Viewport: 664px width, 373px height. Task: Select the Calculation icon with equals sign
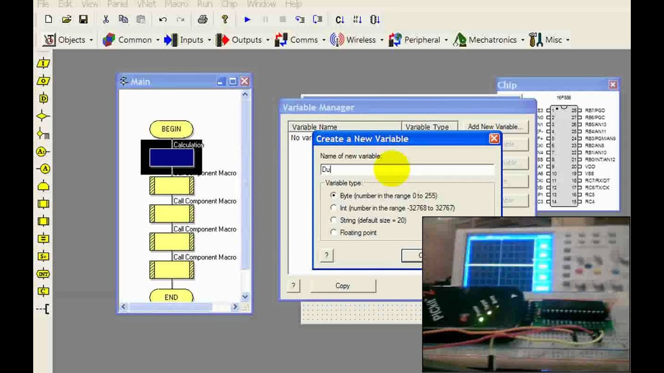[x=44, y=239]
